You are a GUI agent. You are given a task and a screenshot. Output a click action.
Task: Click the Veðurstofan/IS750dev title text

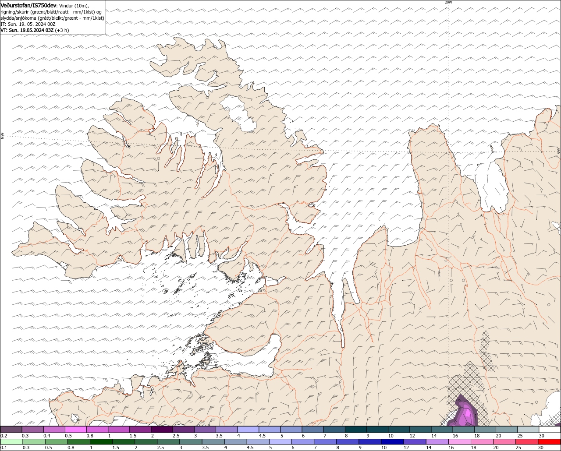pyautogui.click(x=28, y=5)
